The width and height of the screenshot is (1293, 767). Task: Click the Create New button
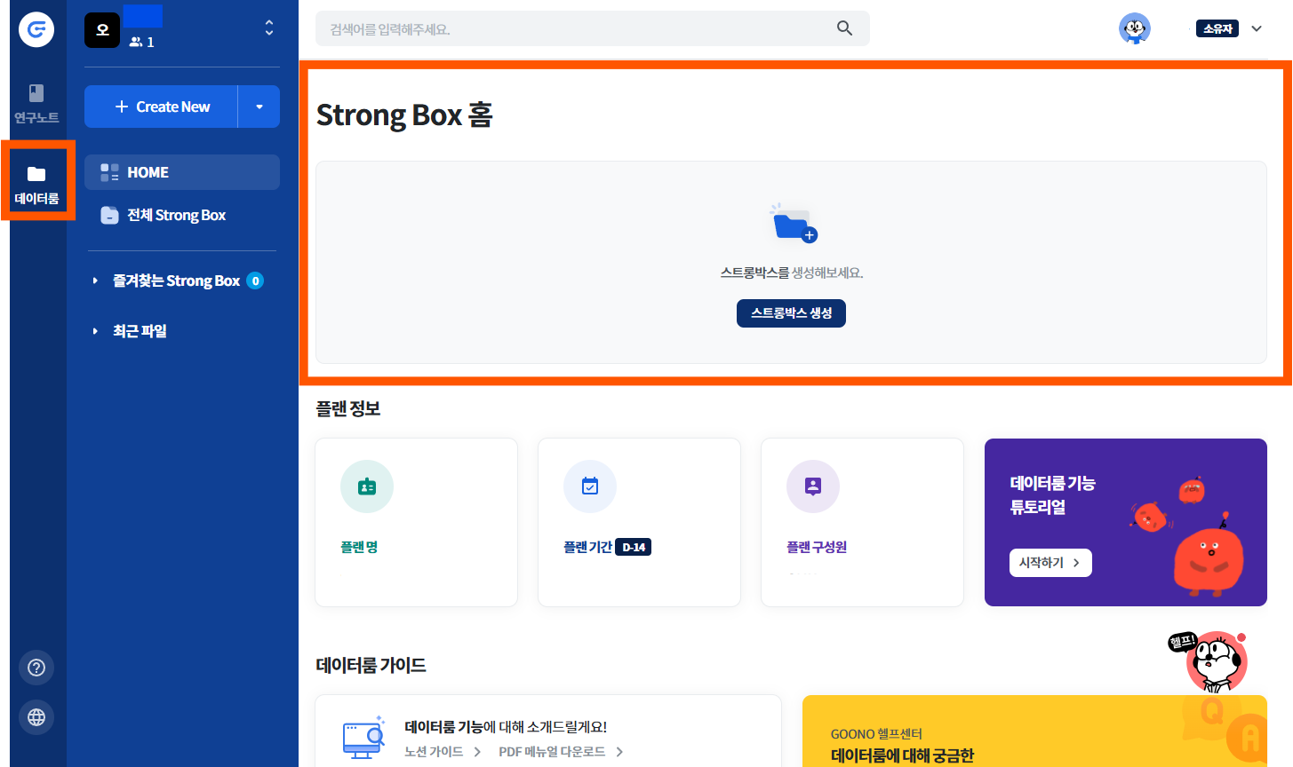[x=162, y=107]
